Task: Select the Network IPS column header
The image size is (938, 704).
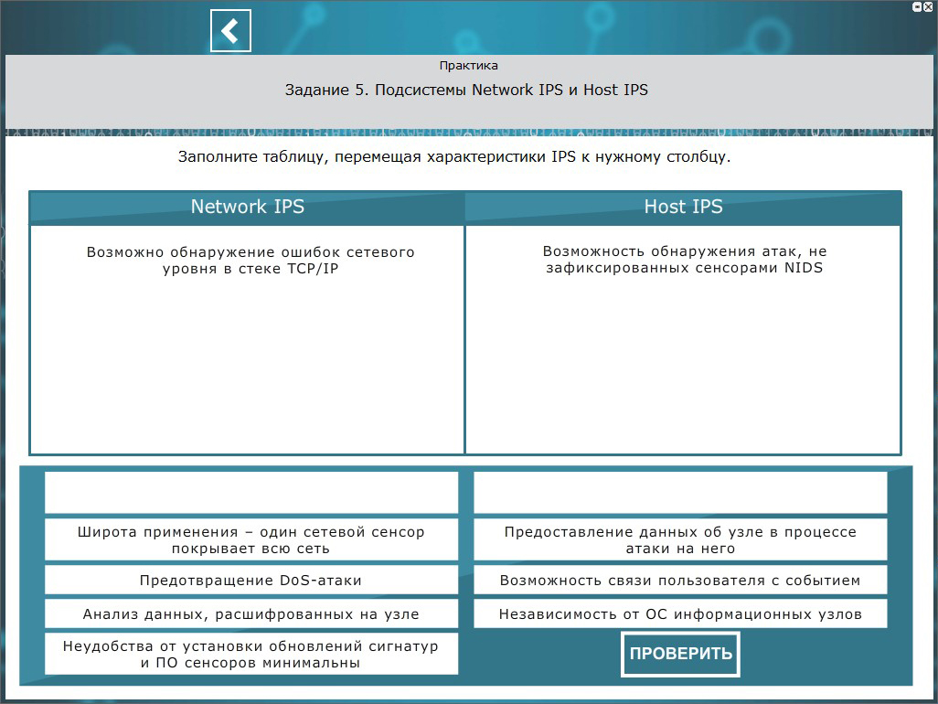Action: (247, 207)
